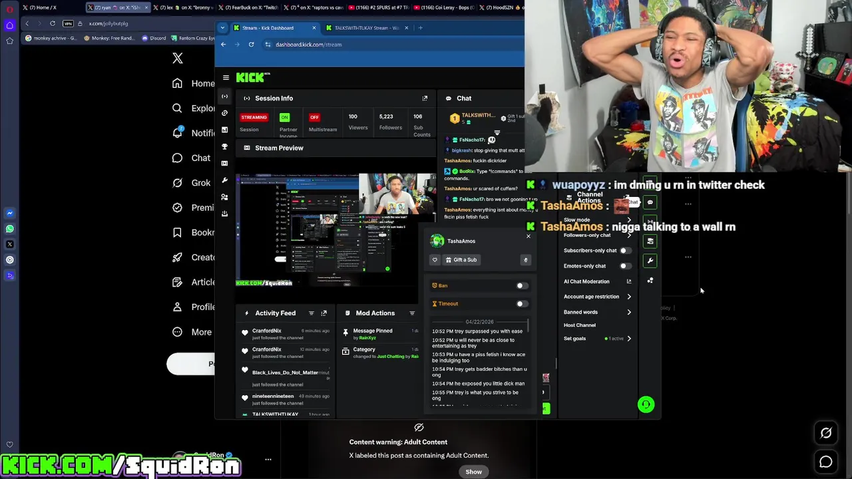
Task: Expand Set goals option
Action: tap(629, 339)
